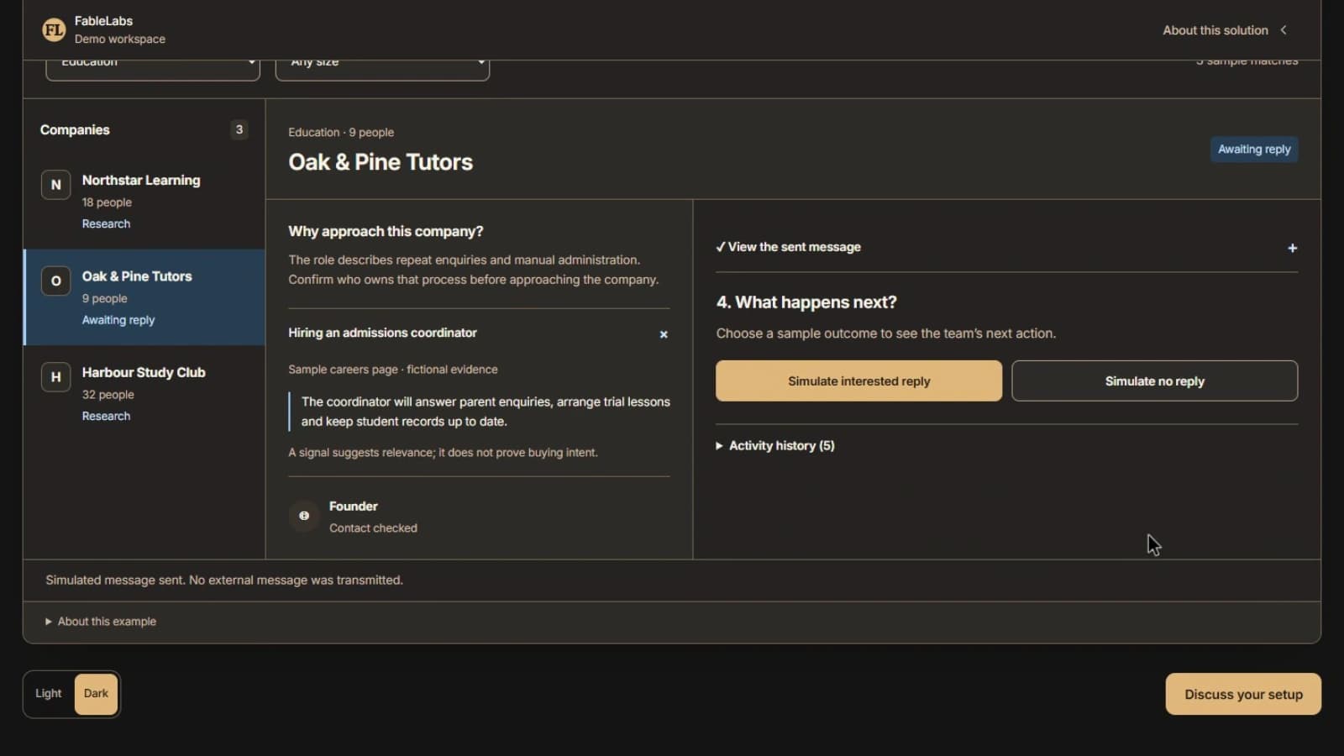Collapse the About this solution chevron
The width and height of the screenshot is (1344, 756).
point(1284,30)
